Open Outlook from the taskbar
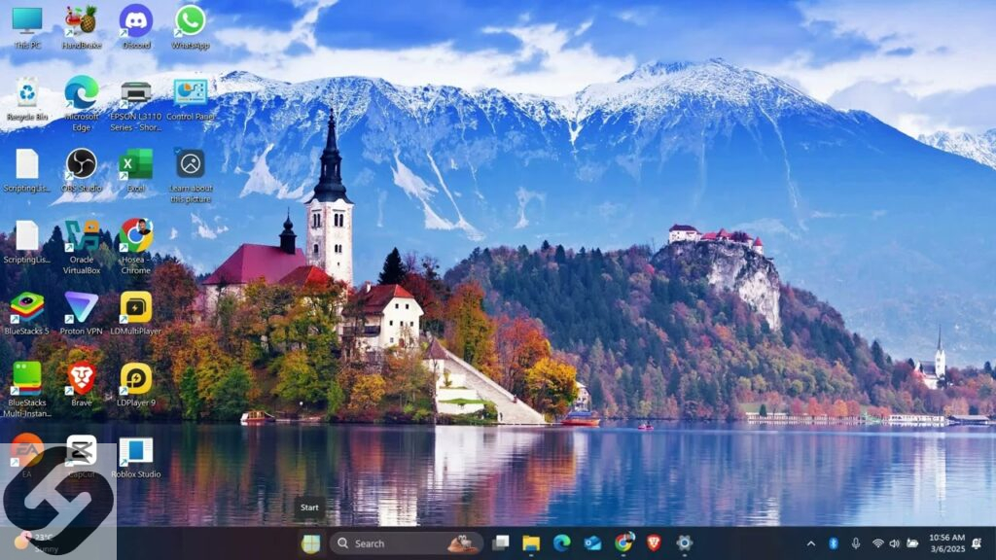The image size is (996, 560). click(x=592, y=543)
